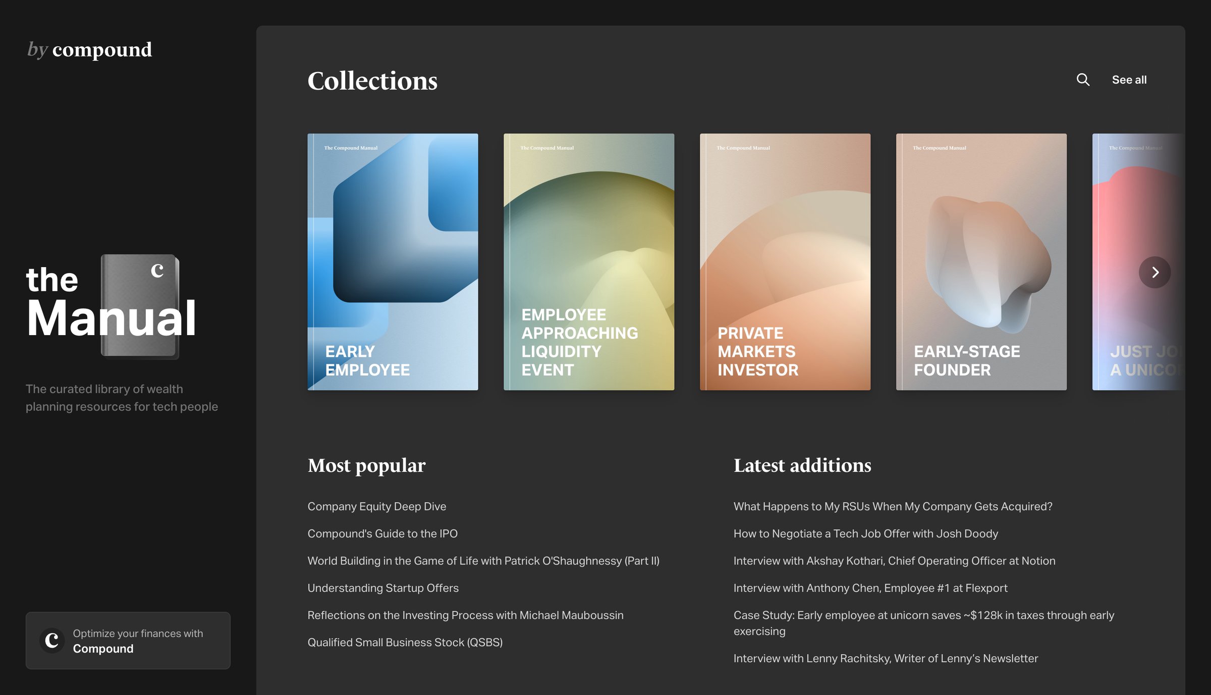Image resolution: width=1211 pixels, height=695 pixels.
Task: Read the Anthony Chen Flexport interview
Action: [x=870, y=588]
